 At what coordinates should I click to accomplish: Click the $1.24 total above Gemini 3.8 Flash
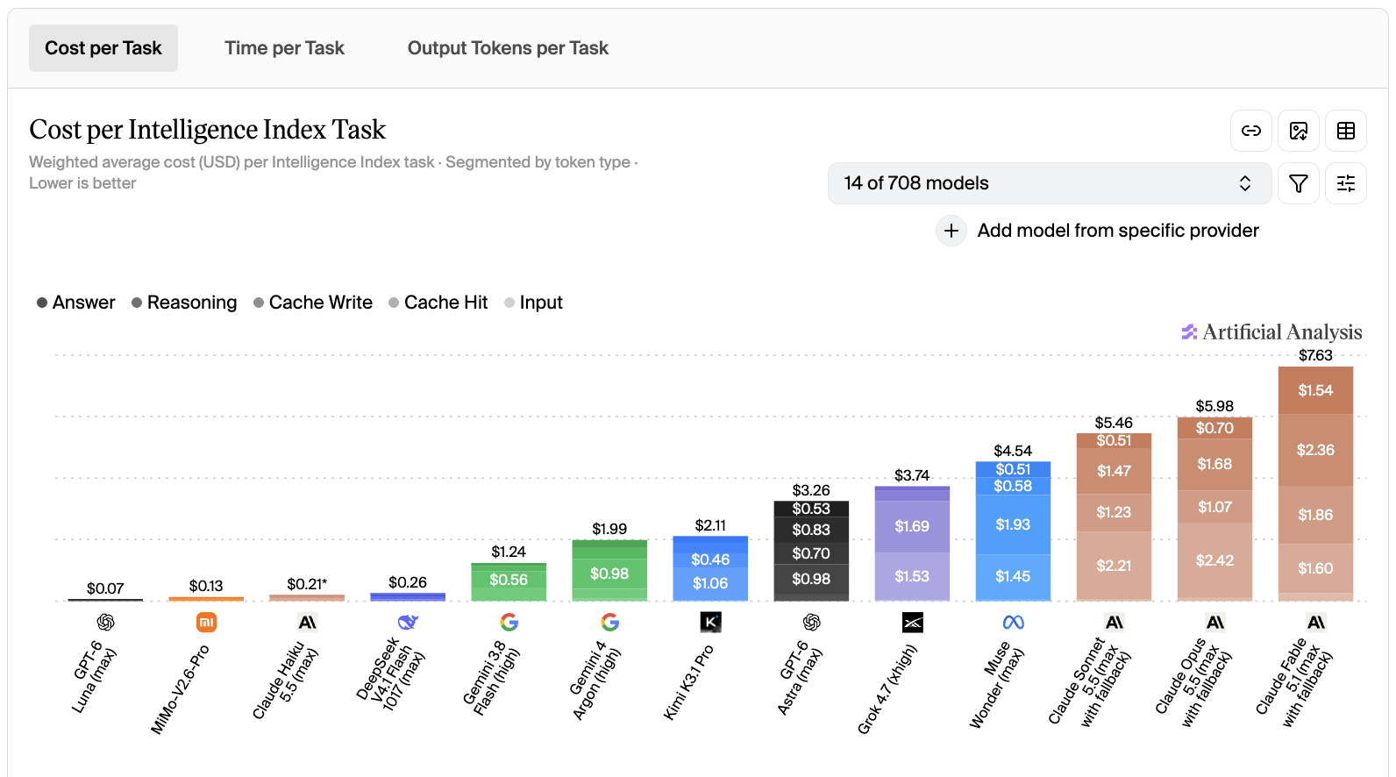click(x=509, y=552)
